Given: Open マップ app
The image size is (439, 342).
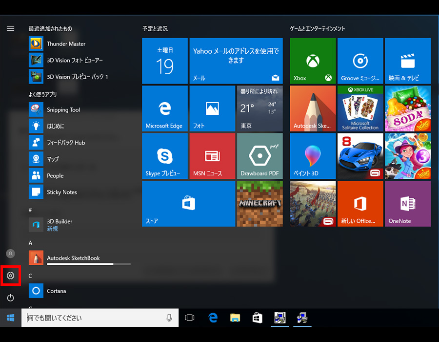Looking at the screenshot, I should point(80,159).
